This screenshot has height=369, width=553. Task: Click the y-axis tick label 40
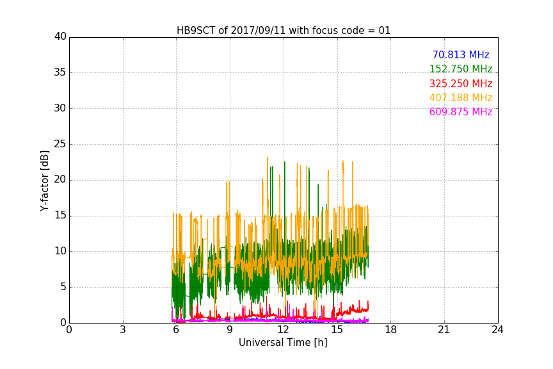click(60, 37)
